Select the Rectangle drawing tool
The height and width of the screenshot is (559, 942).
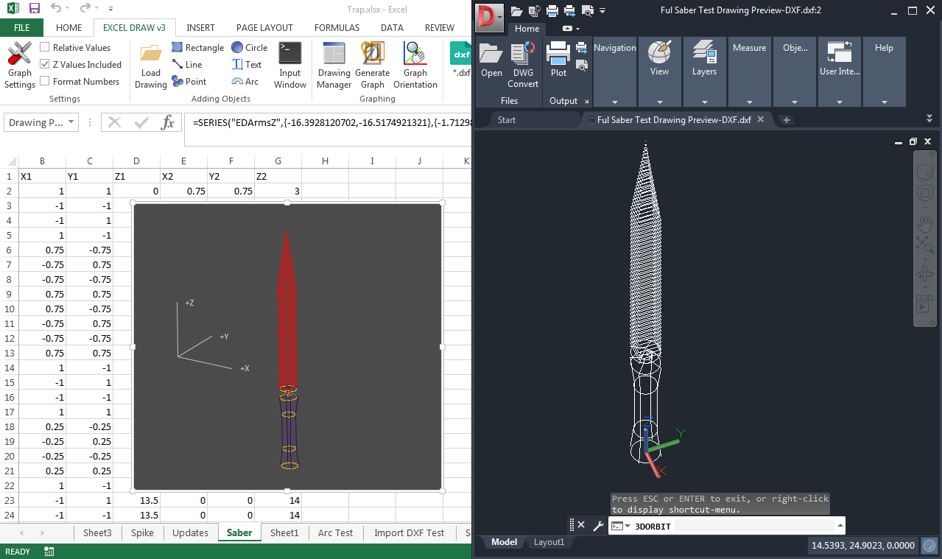[197, 47]
